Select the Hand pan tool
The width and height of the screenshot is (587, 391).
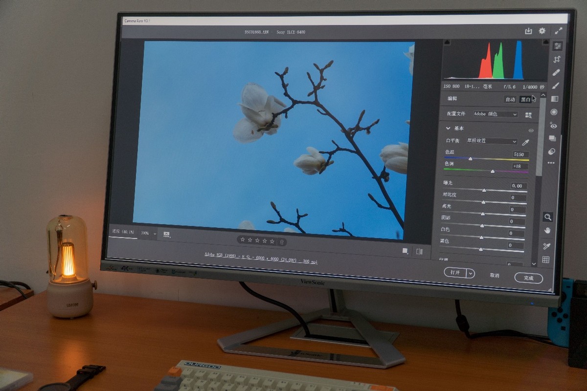click(548, 231)
